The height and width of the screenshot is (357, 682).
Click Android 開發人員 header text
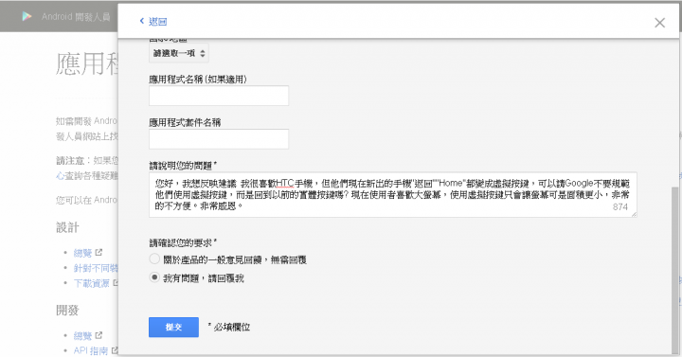pos(76,16)
